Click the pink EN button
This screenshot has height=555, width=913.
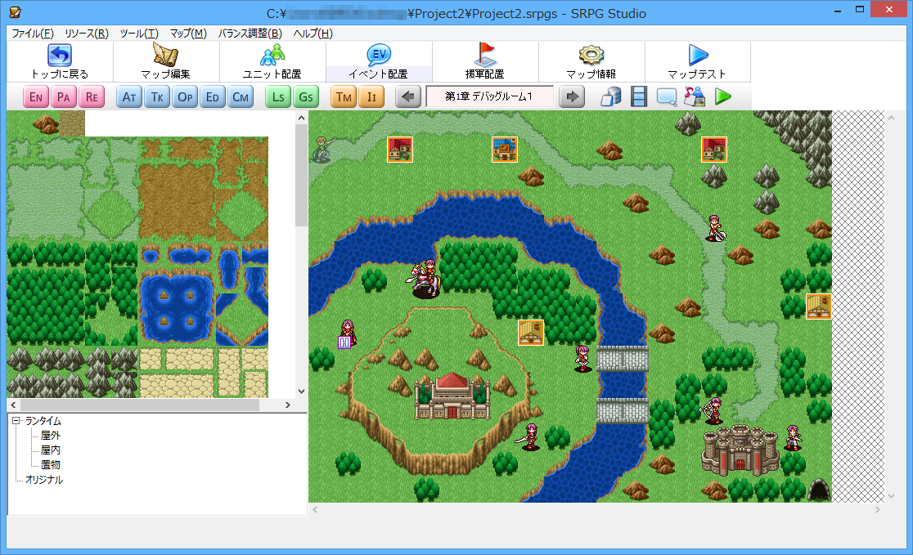[36, 96]
